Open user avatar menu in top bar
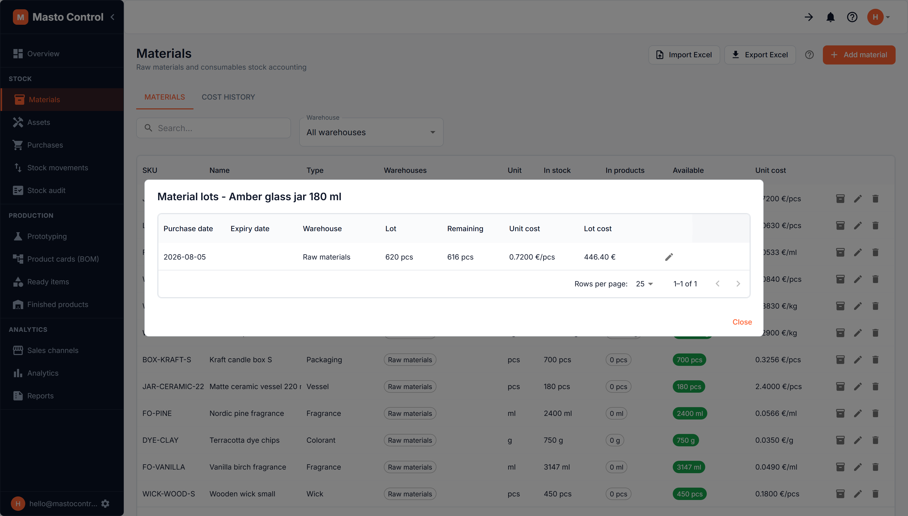This screenshot has height=516, width=908. 878,17
